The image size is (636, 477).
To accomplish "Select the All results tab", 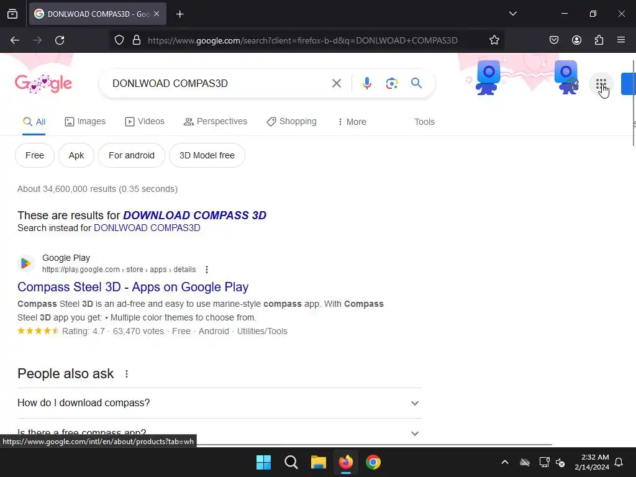I will tap(34, 122).
